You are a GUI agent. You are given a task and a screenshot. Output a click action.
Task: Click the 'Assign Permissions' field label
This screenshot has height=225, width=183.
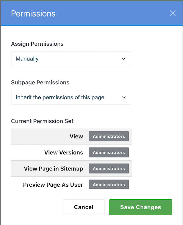37,44
